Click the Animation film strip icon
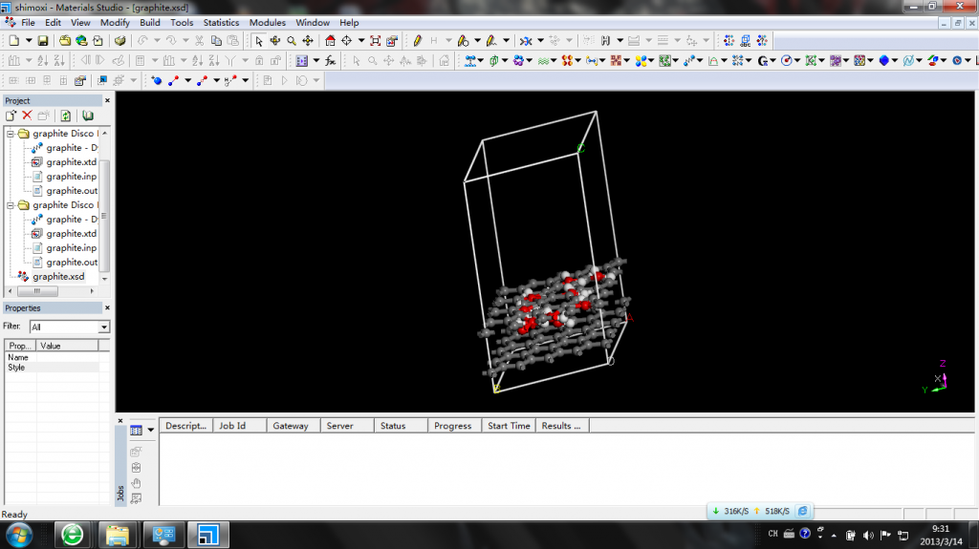 point(302,60)
